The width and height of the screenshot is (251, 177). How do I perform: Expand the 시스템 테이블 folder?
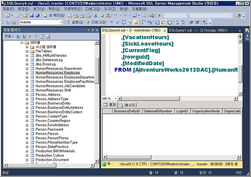tap(27, 47)
